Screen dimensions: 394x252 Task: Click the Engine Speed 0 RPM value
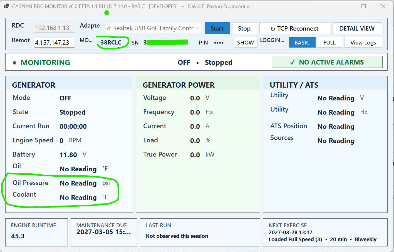[x=61, y=140]
